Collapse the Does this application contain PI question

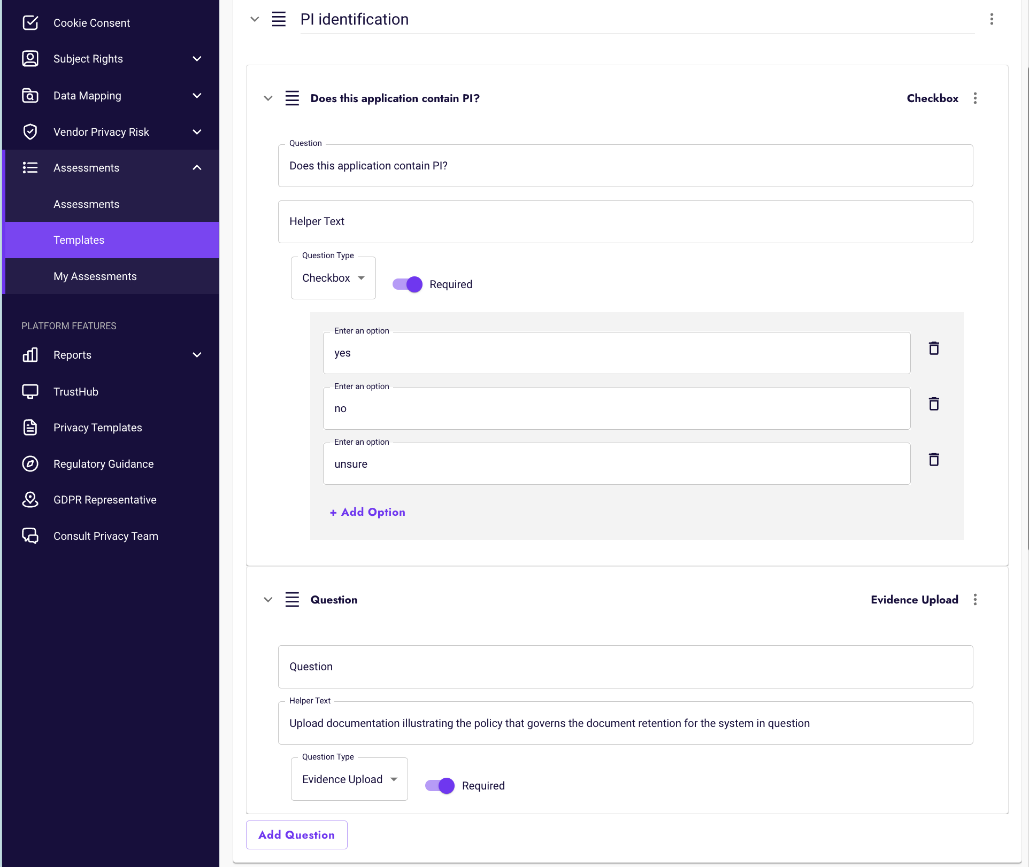coord(267,98)
